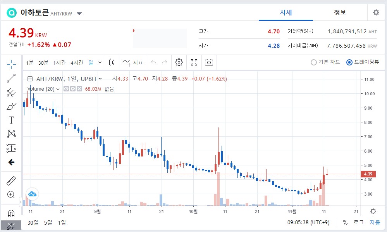Select the 30분 timeframe

pyautogui.click(x=43, y=63)
